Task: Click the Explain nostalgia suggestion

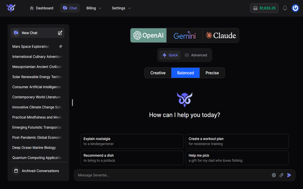Action: 132,141
